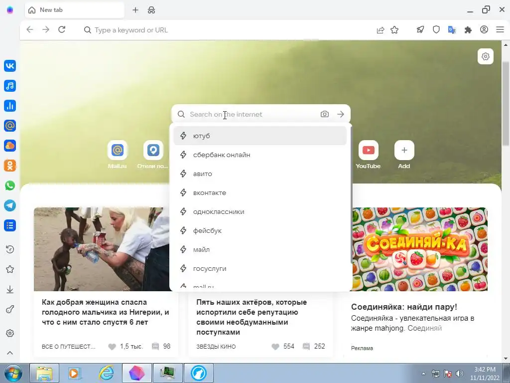Open Bookmarks star in sidebar
The width and height of the screenshot is (510, 383).
[x=10, y=269]
